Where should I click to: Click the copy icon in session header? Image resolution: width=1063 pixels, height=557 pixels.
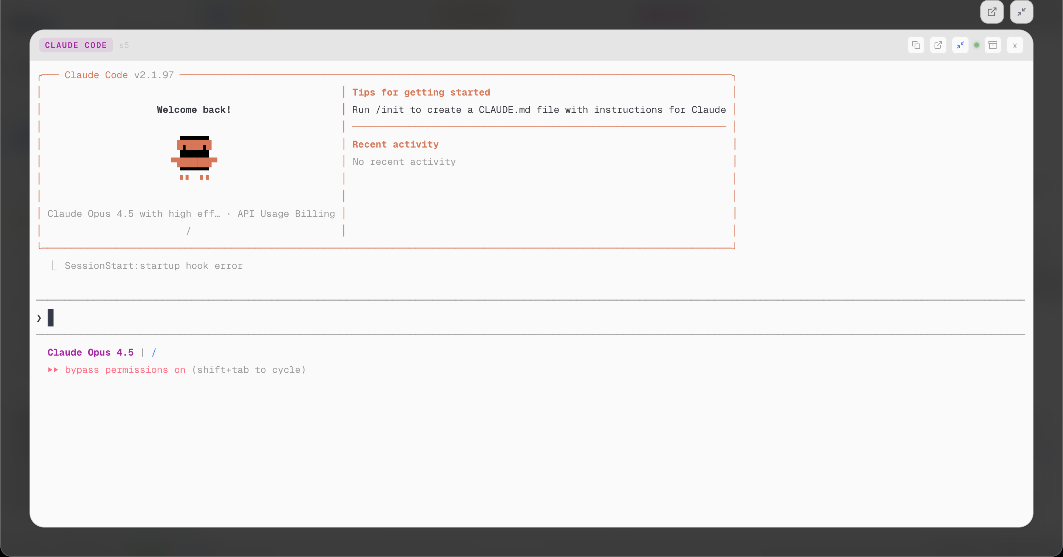[x=916, y=45]
